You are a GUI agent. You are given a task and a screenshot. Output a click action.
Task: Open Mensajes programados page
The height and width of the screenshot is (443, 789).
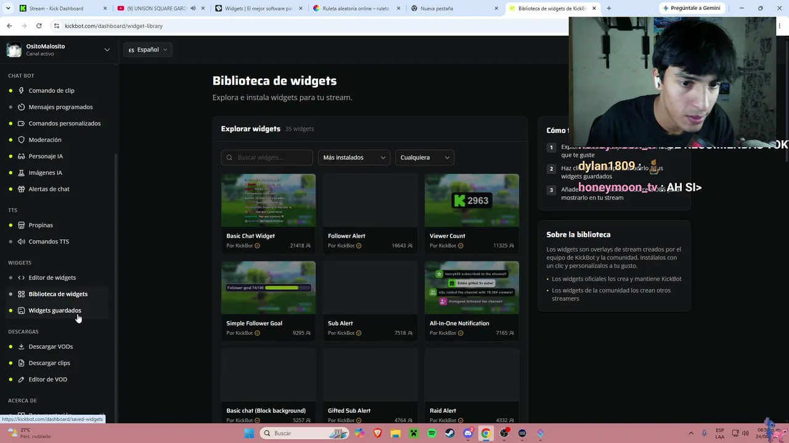[60, 107]
